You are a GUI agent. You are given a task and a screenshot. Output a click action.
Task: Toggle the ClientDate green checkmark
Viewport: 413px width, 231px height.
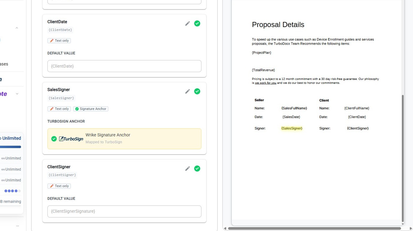(197, 23)
